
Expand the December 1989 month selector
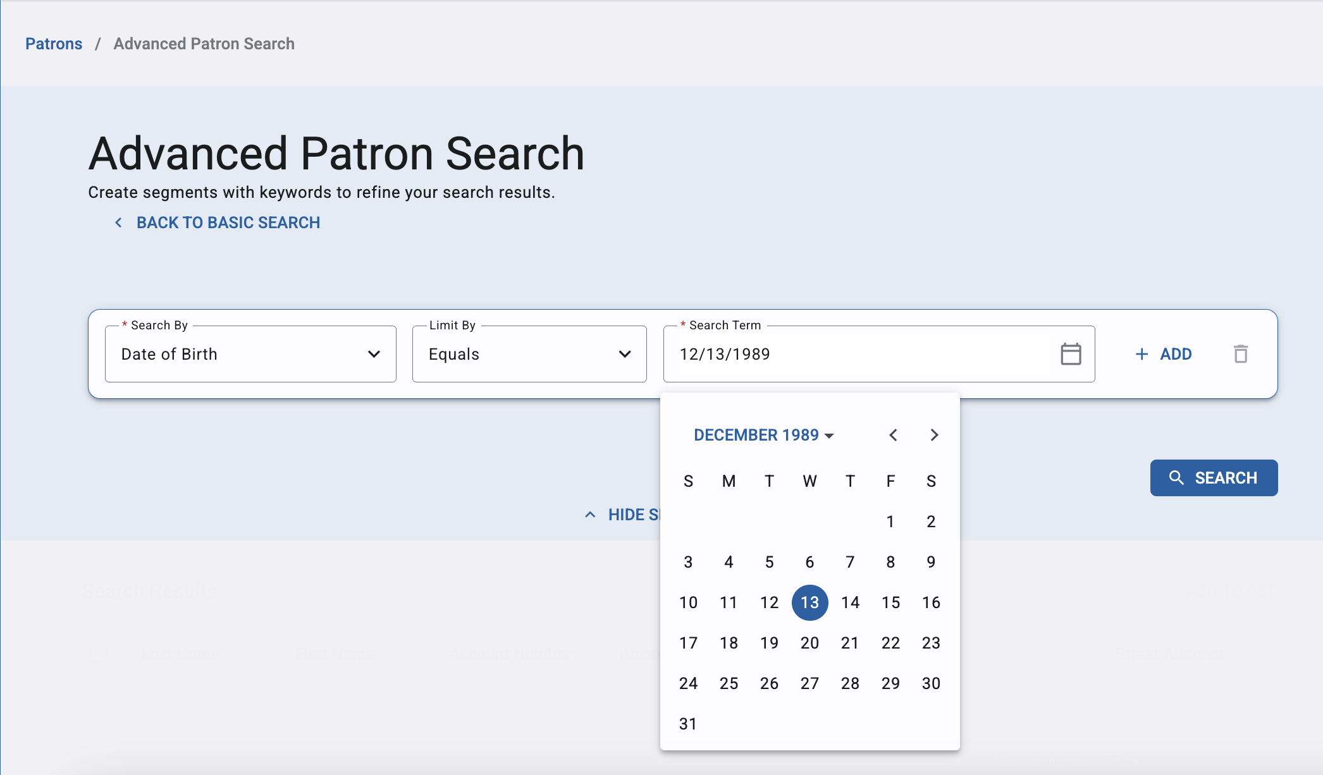tap(763, 435)
